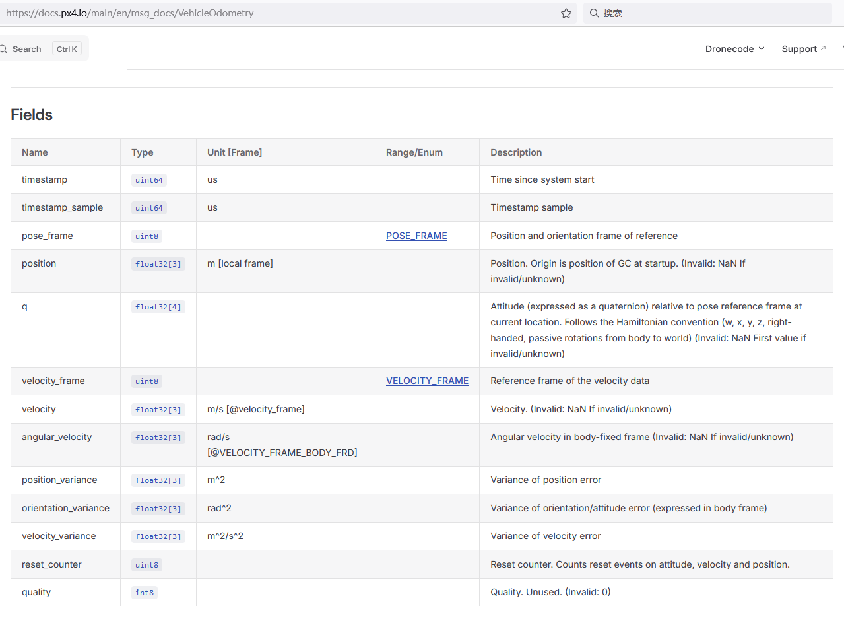Click the browser search magnifier icon
The height and width of the screenshot is (617, 844).
click(x=594, y=13)
